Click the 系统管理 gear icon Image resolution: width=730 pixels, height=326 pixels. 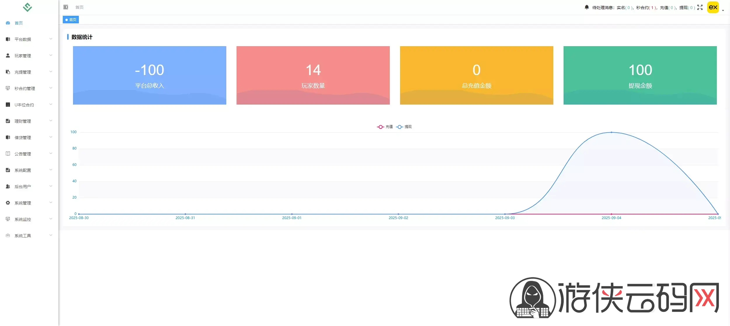pos(8,203)
